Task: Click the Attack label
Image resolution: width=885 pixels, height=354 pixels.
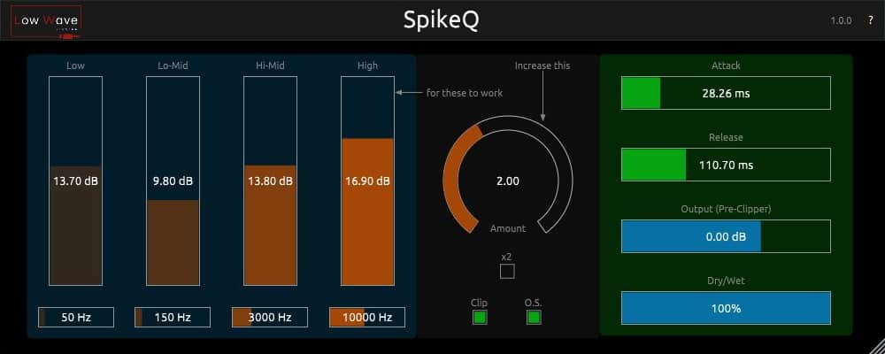Action: coord(726,65)
